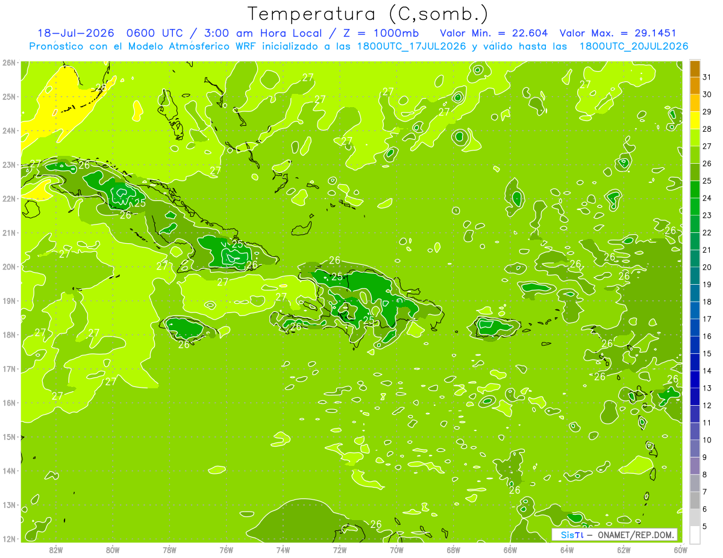Click the "76W" longitude axis label
This screenshot has width=723, height=558.
click(x=226, y=550)
